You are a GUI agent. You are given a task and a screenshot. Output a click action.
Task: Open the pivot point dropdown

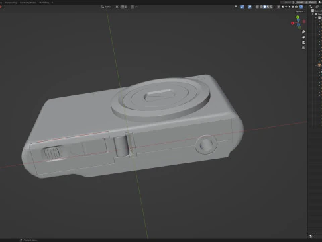118,7
